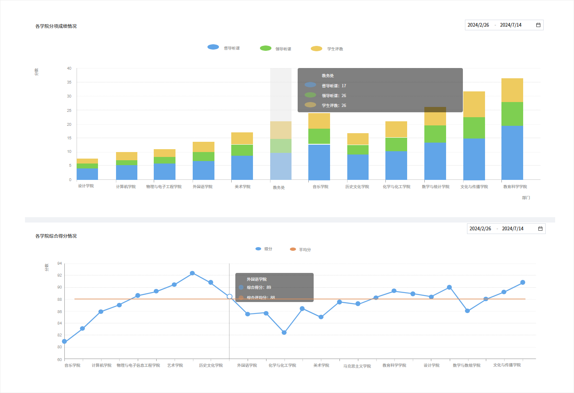This screenshot has height=393, width=574.
Task: Toggle 领导听课 green legend marker
Action: point(266,48)
